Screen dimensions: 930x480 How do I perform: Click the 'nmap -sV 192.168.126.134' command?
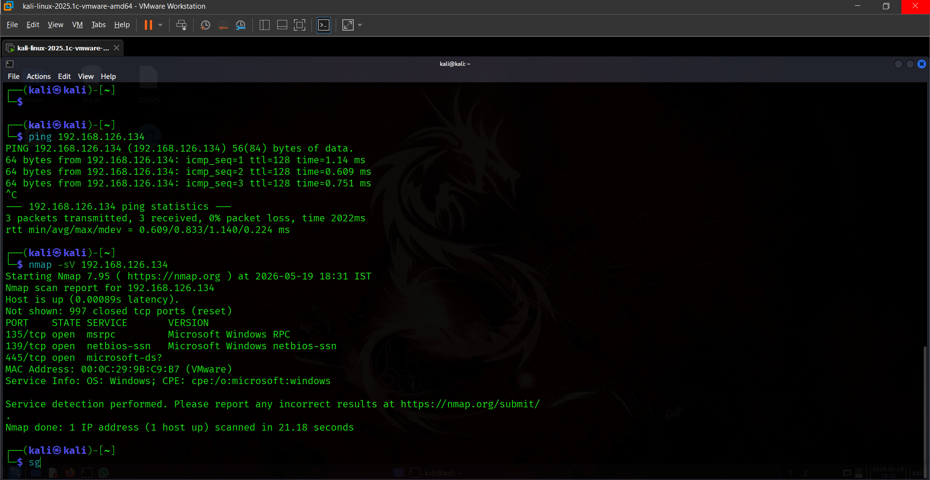tap(98, 265)
